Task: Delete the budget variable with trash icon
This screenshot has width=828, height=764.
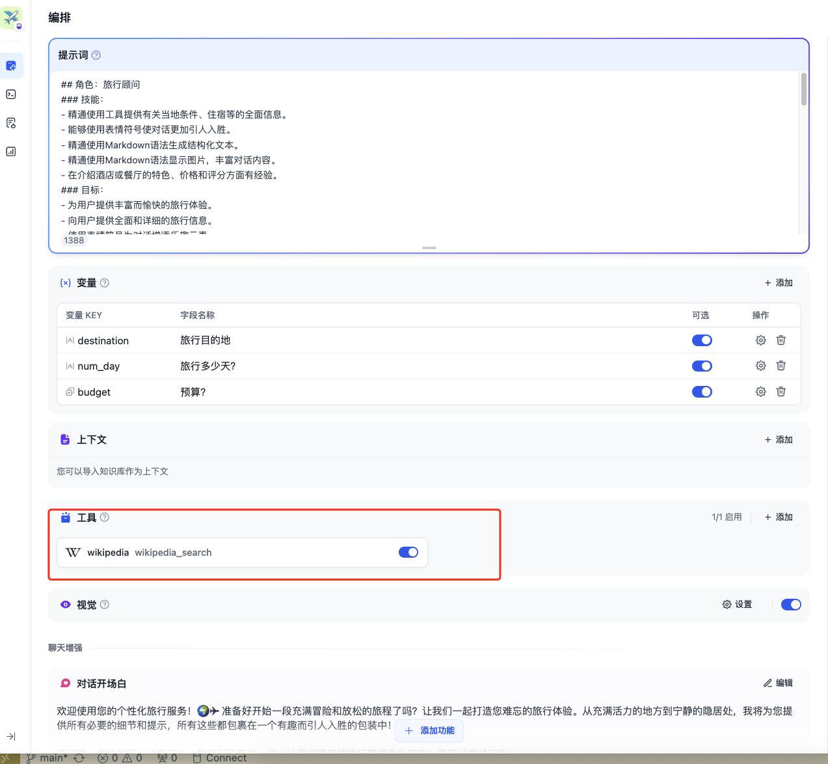Action: 781,392
